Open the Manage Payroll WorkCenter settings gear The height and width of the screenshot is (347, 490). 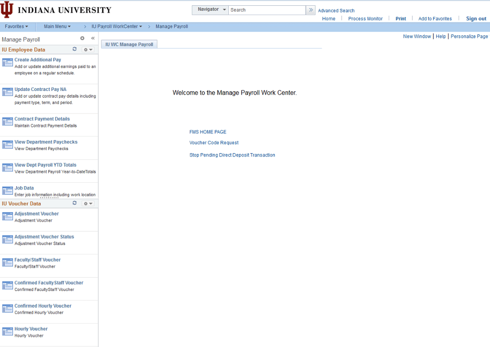tap(82, 38)
